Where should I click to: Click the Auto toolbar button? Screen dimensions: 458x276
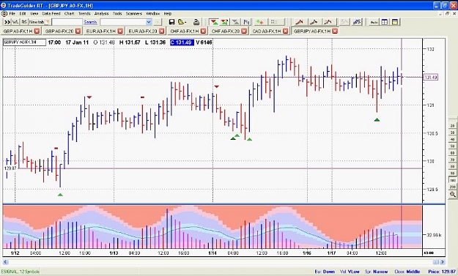pyautogui.click(x=374, y=22)
